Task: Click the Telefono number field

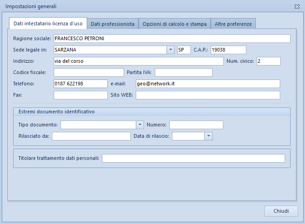Action: [x=80, y=84]
